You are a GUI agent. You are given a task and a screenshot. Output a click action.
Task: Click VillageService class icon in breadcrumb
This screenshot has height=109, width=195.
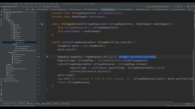[44, 7]
